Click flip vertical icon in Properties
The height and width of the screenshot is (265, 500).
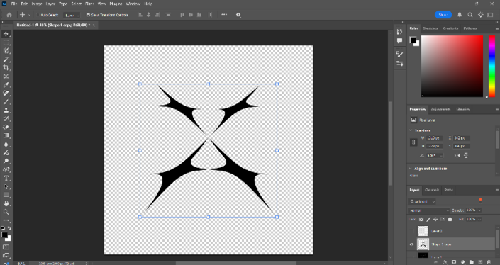(x=466, y=156)
